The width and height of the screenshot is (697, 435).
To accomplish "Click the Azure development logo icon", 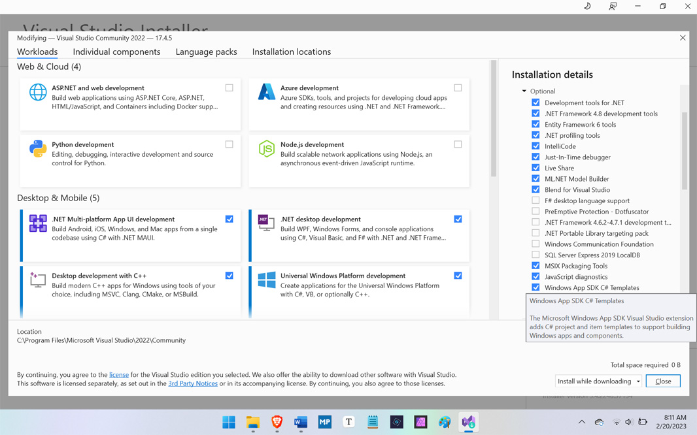I will 266,92.
